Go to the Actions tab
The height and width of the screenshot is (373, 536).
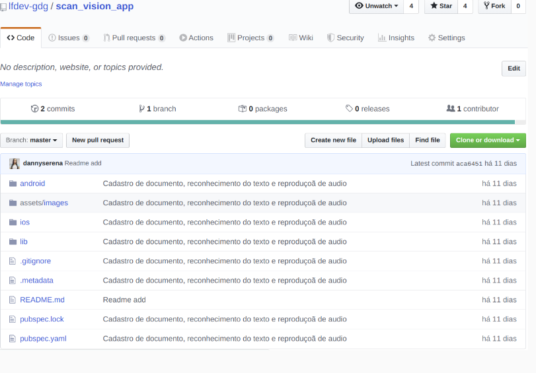pyautogui.click(x=196, y=38)
